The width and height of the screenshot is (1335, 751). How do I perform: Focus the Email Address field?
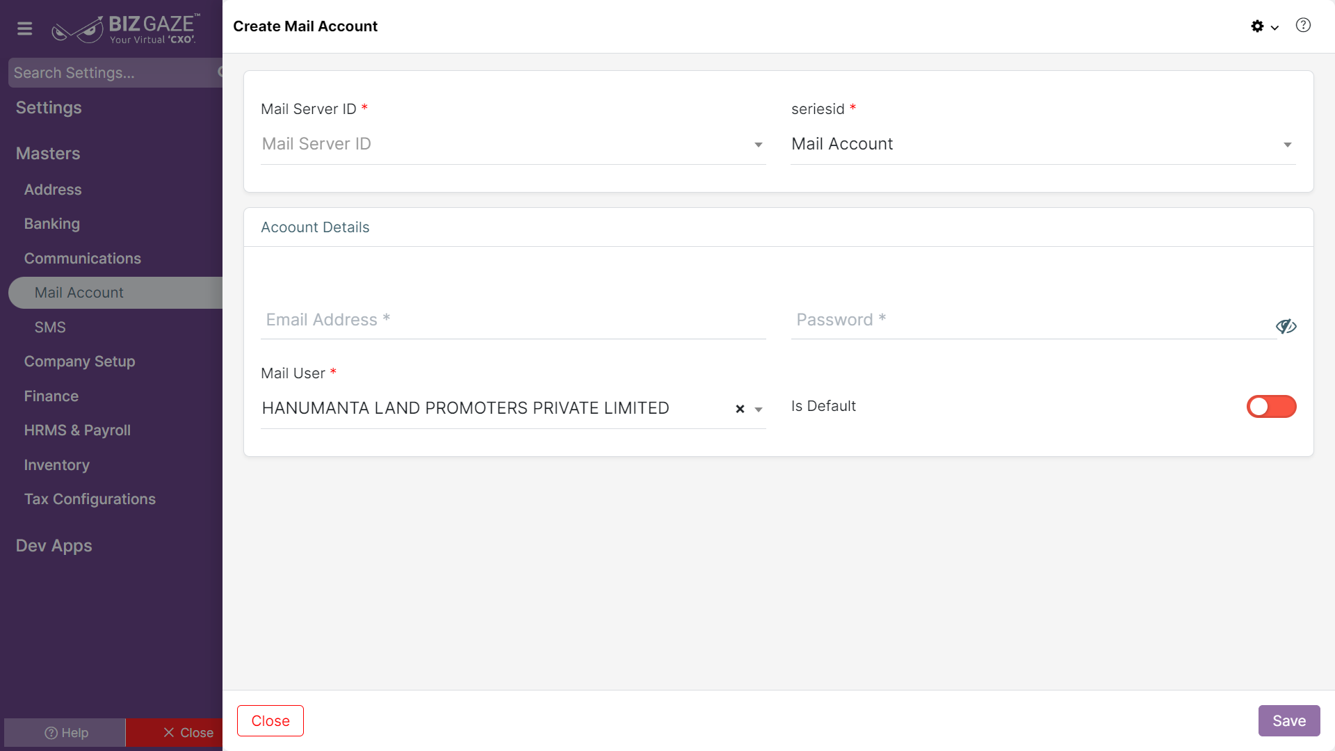(x=513, y=321)
